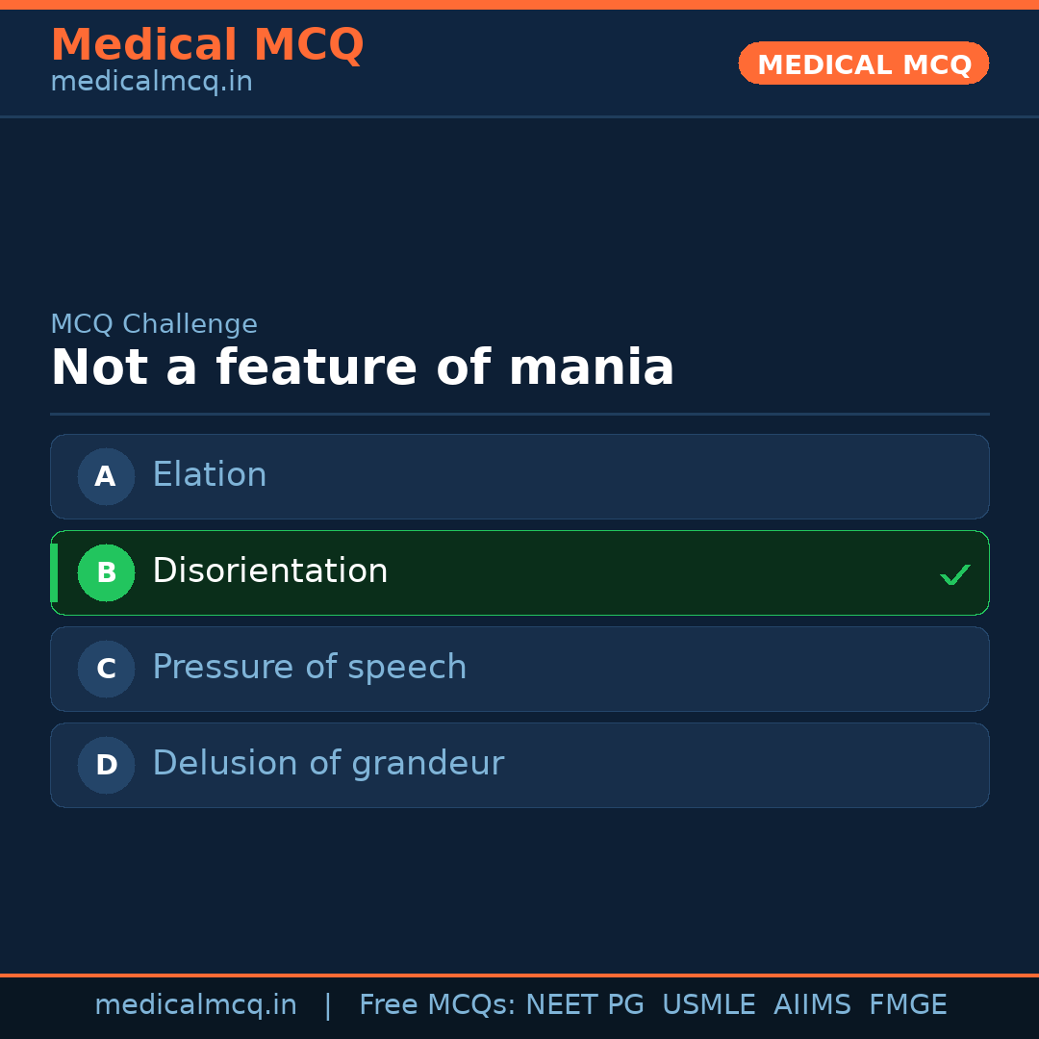Click the orange MEDICAL MCQ badge
This screenshot has width=1039, height=1039.
[863, 63]
